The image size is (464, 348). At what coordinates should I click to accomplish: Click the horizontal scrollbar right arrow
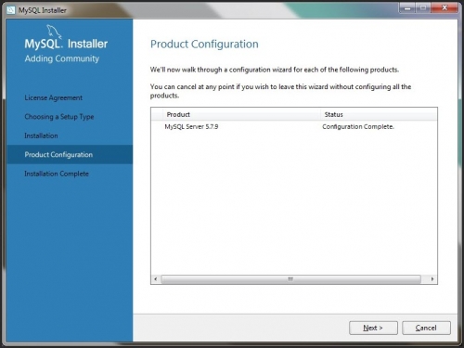coord(432,279)
